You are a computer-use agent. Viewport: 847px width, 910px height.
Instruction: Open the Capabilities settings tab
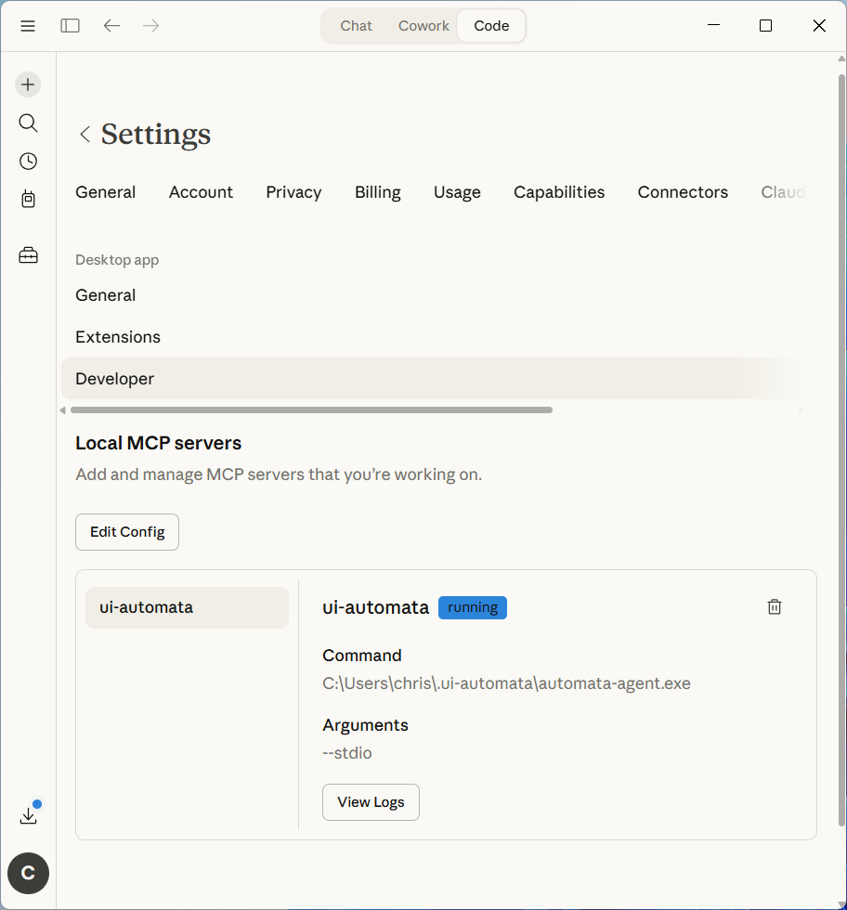point(559,192)
